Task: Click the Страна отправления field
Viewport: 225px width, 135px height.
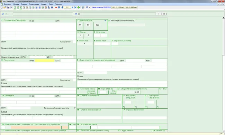Action: coord(99,102)
